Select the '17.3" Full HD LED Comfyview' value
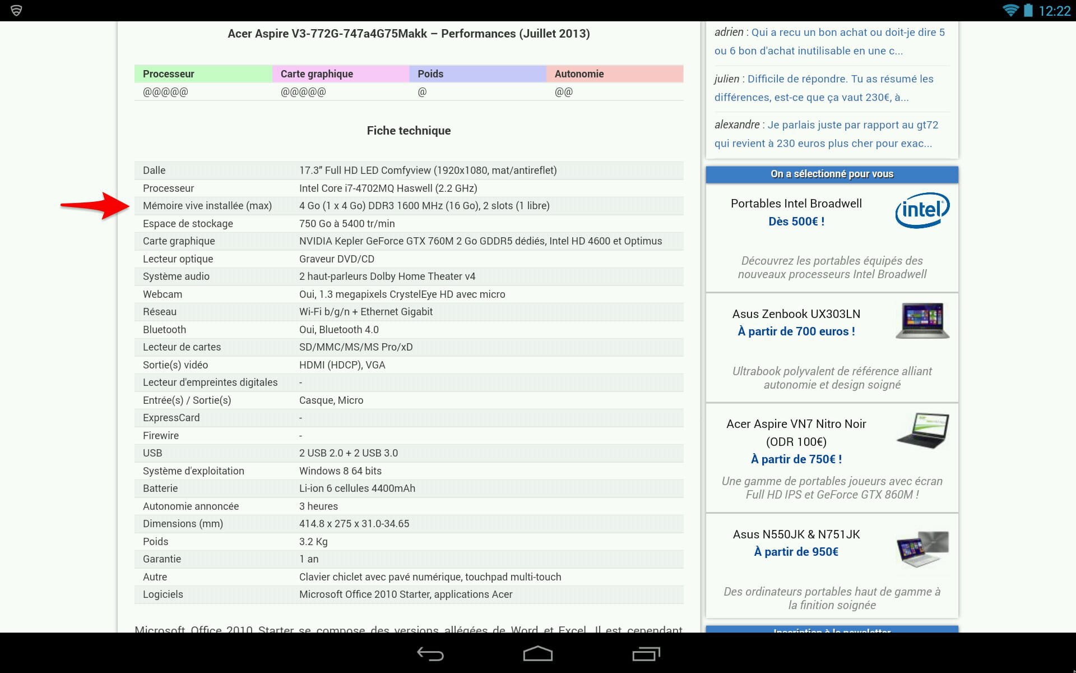The width and height of the screenshot is (1076, 673). pos(428,170)
